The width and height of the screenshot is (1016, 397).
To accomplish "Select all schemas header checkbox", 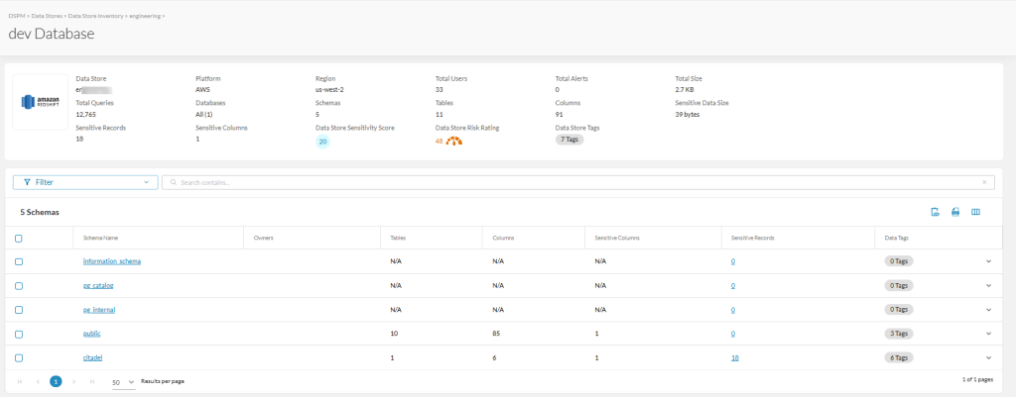I will pos(18,238).
